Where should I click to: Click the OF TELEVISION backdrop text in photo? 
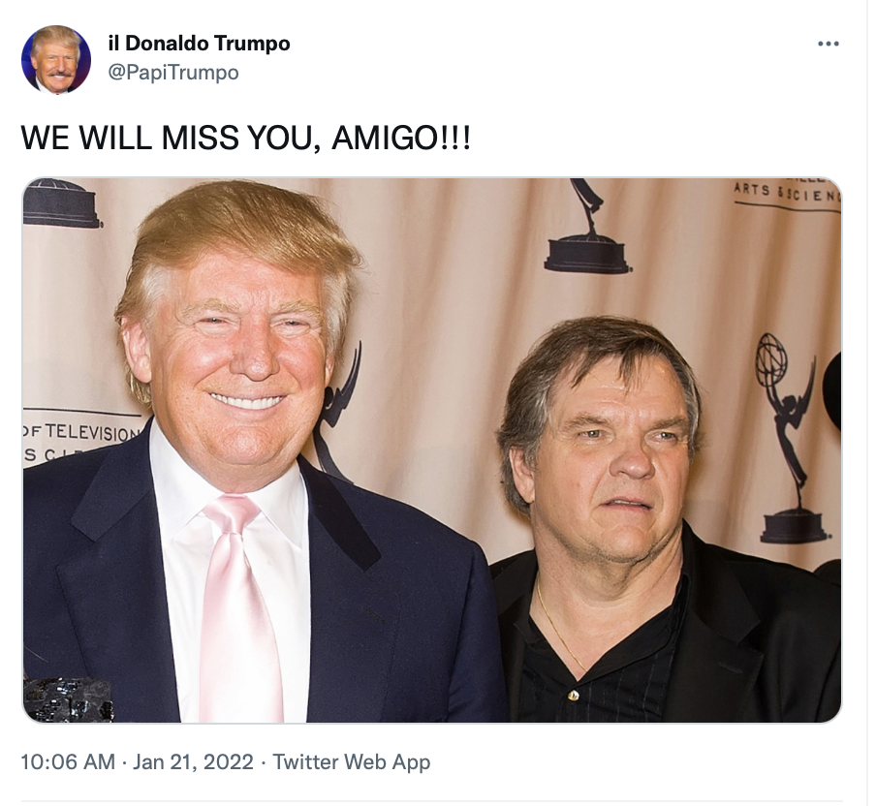click(81, 432)
